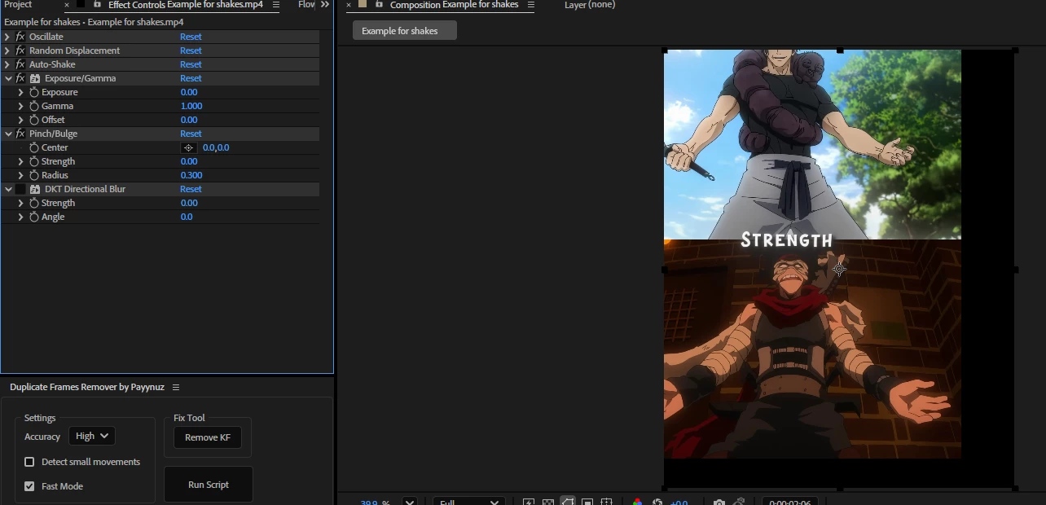Click the Center point crosshair picker

tap(188, 147)
